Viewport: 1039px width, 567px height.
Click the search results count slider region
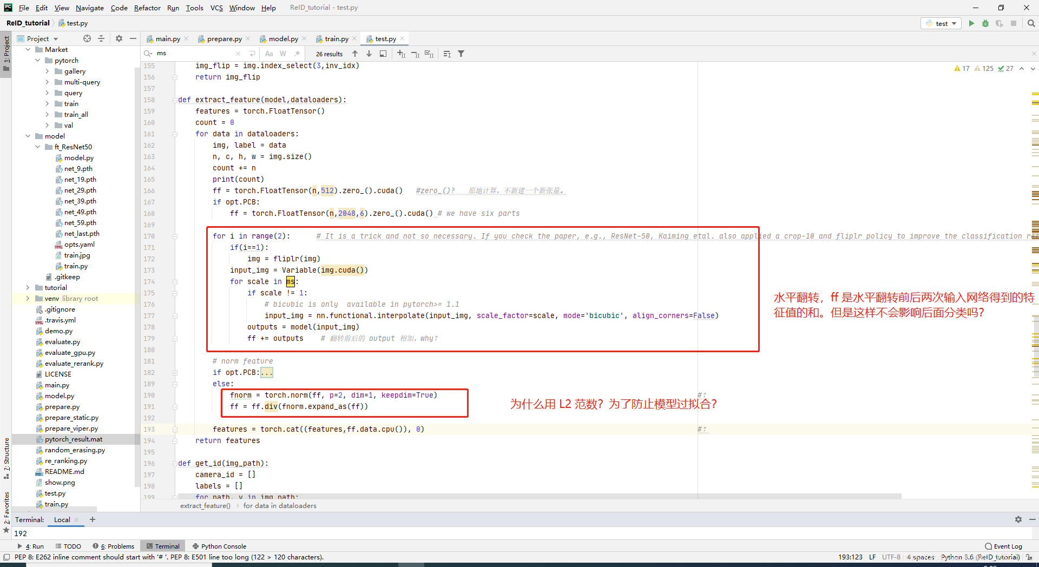click(330, 53)
